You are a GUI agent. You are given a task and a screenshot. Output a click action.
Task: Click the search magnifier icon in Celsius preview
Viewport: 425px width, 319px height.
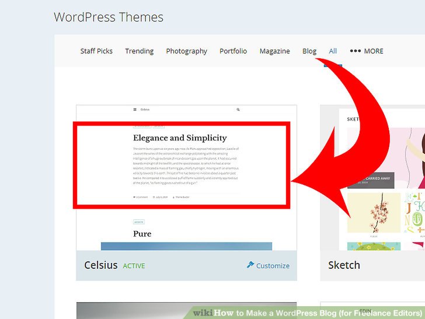238,109
